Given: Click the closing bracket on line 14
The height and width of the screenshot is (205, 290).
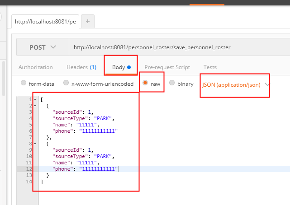Looking at the screenshot, I should (42, 182).
